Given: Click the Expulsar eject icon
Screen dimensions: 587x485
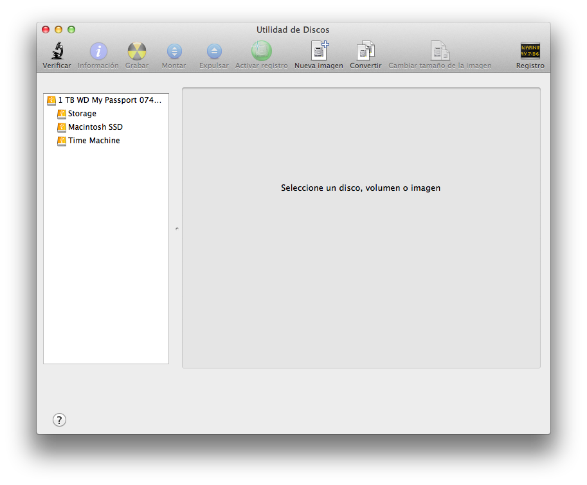Looking at the screenshot, I should coord(214,51).
